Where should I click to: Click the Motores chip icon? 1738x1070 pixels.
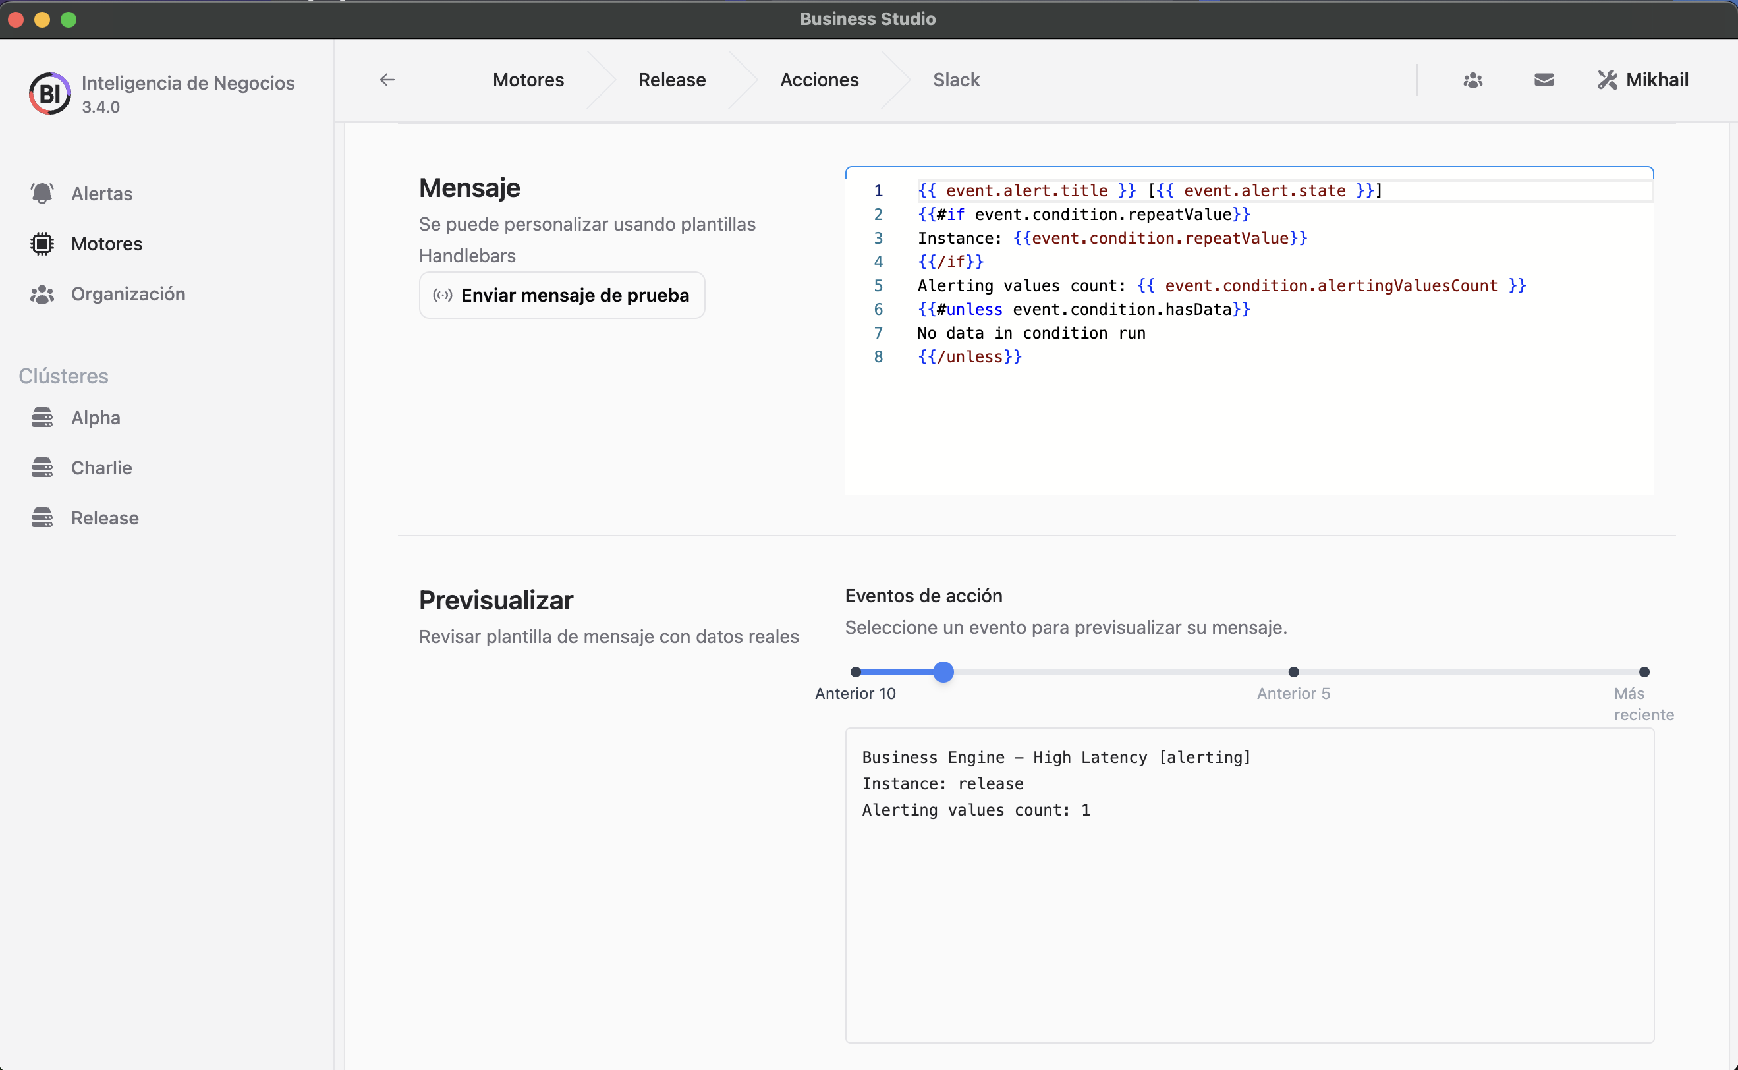42,243
